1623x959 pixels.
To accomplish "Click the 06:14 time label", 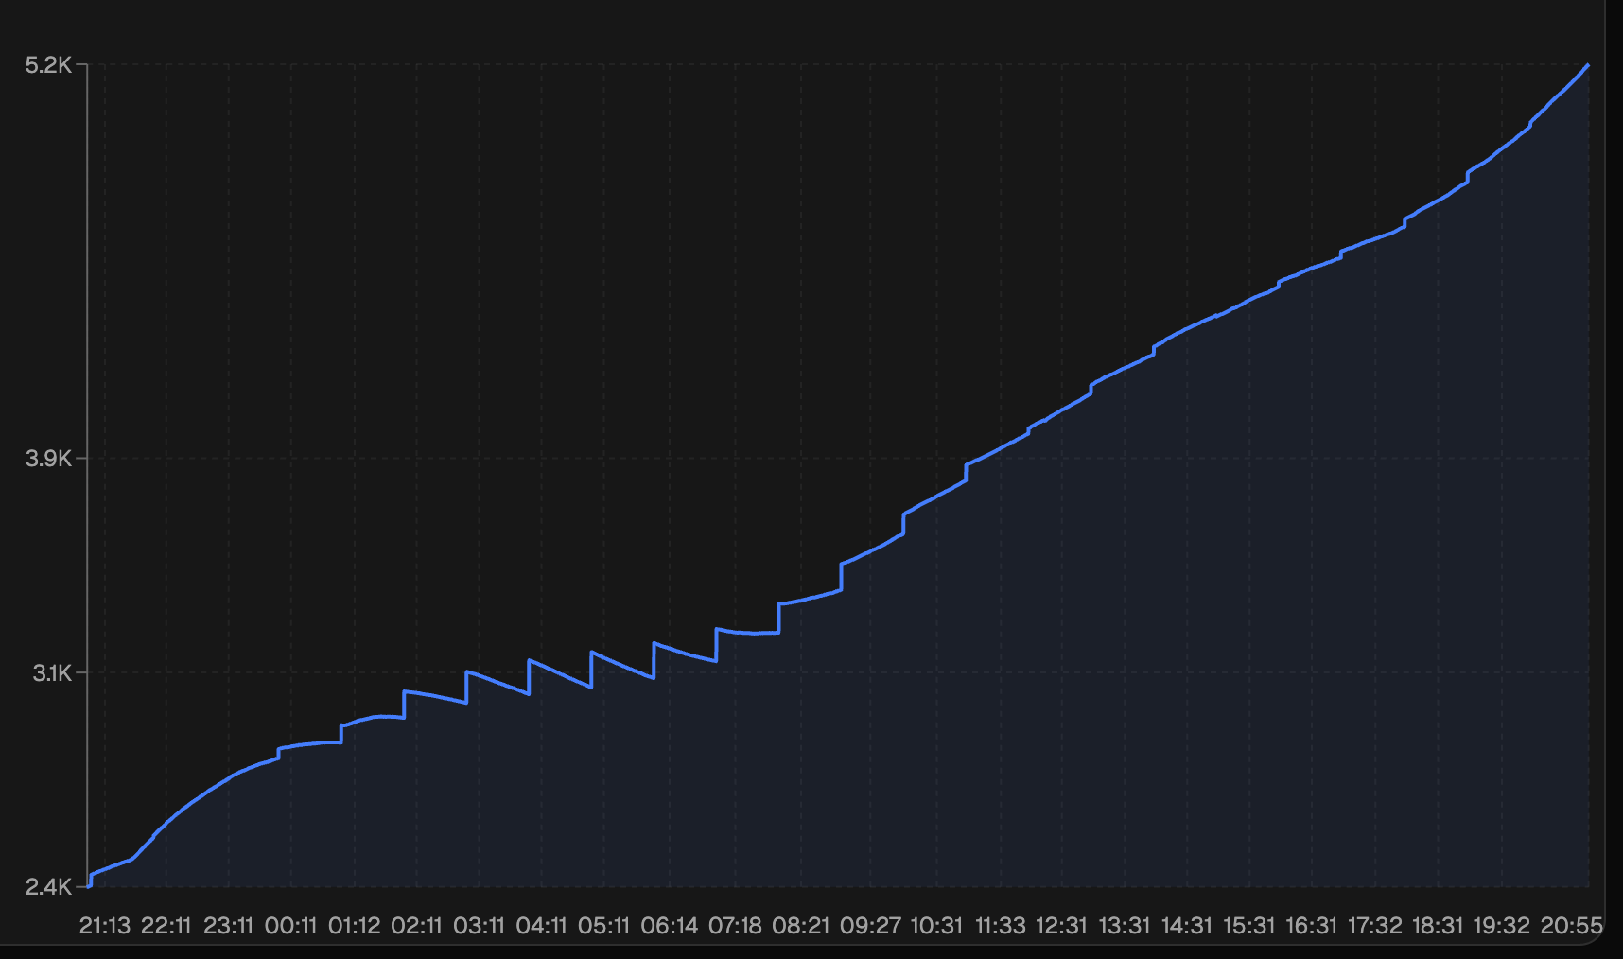I will pos(670,926).
